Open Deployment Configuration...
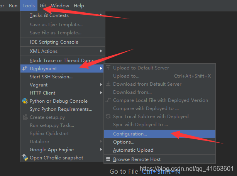 point(160,134)
